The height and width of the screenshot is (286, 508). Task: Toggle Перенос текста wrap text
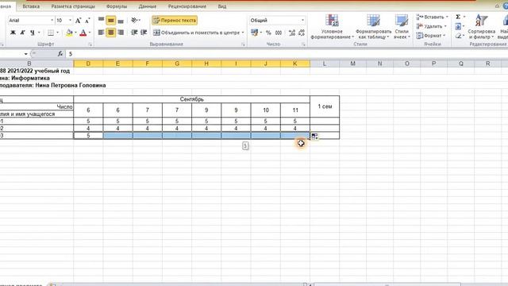(175, 21)
